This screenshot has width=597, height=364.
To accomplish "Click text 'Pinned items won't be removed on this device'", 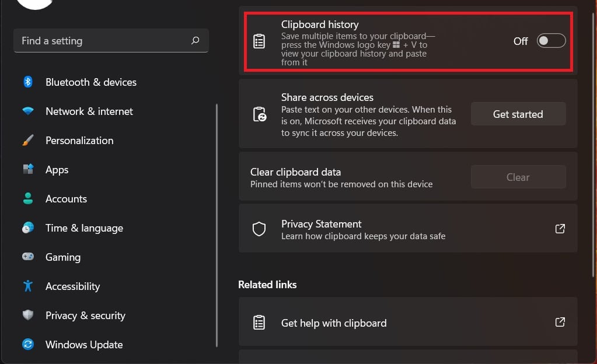I will [x=341, y=184].
